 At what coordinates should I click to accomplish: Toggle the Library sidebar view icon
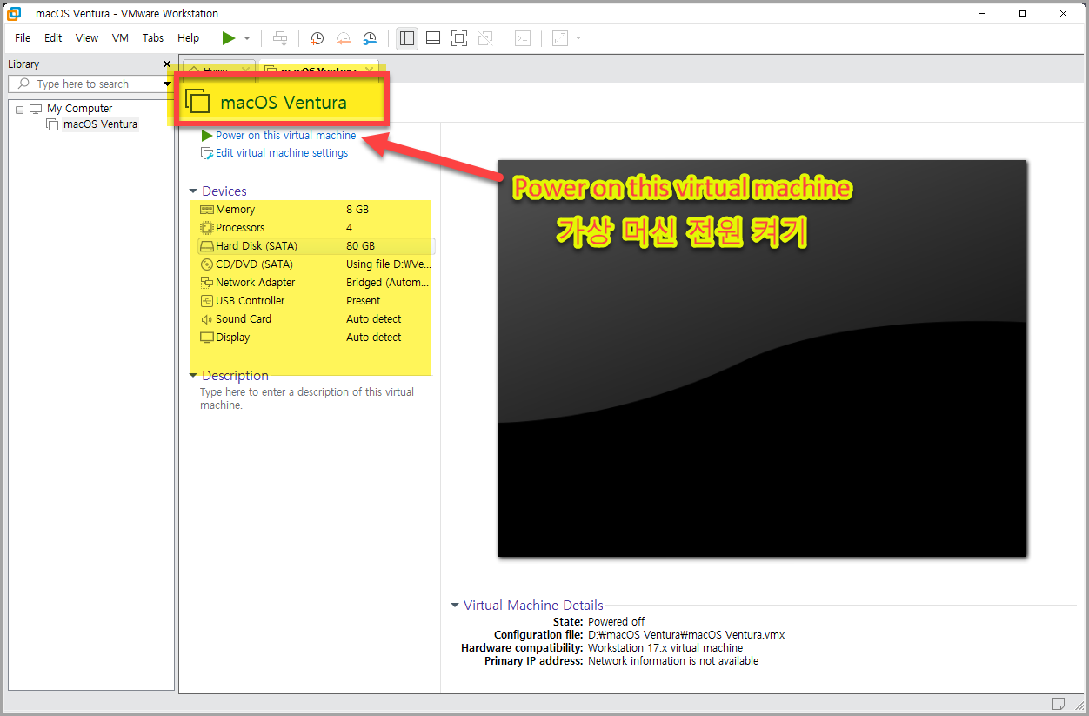point(406,38)
